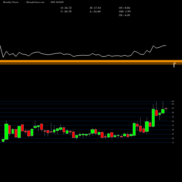Click the 42 price axis label
The width and height of the screenshot is (182, 182).
tap(173, 121)
